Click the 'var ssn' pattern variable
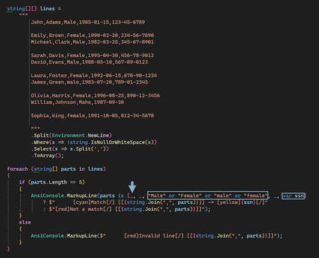 [293, 196]
